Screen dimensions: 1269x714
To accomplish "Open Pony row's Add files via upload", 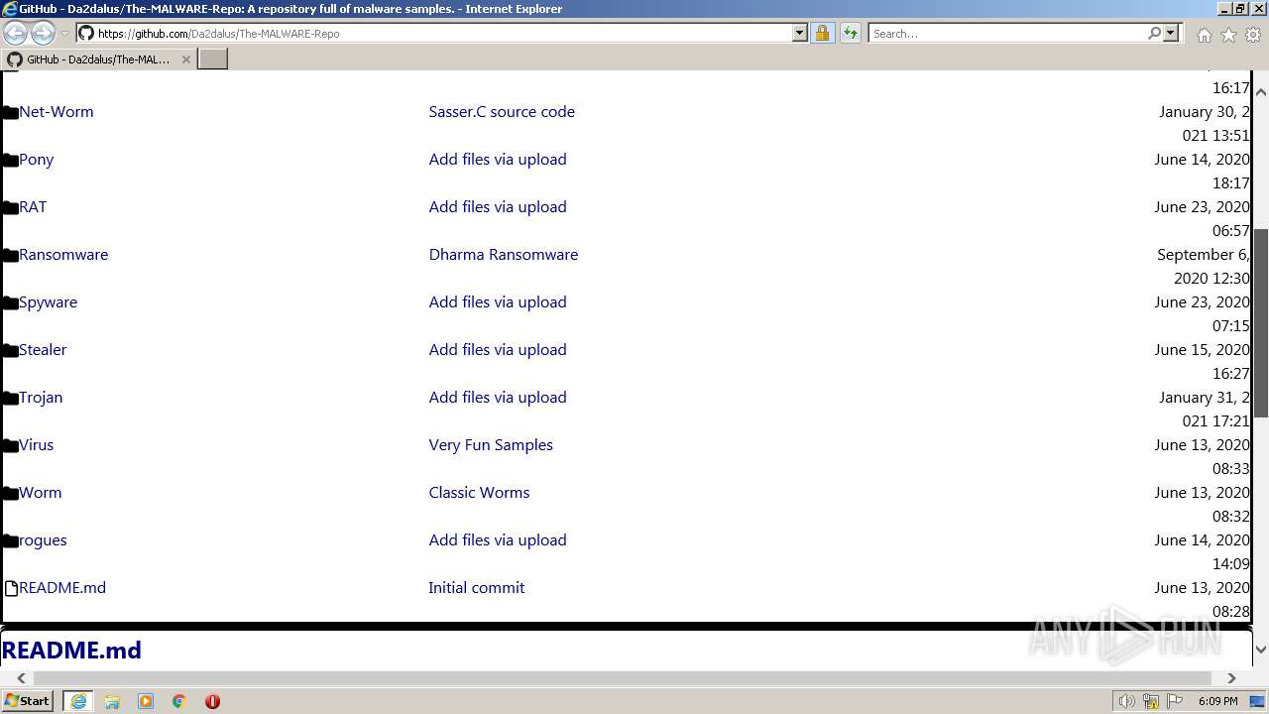I will 498,160.
